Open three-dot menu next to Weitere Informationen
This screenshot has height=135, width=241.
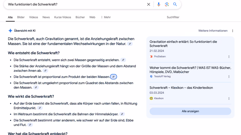pyautogui.click(x=232, y=31)
